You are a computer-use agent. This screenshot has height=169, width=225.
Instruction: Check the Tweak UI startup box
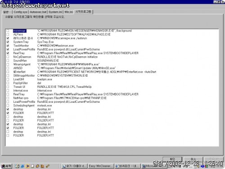(8, 87)
